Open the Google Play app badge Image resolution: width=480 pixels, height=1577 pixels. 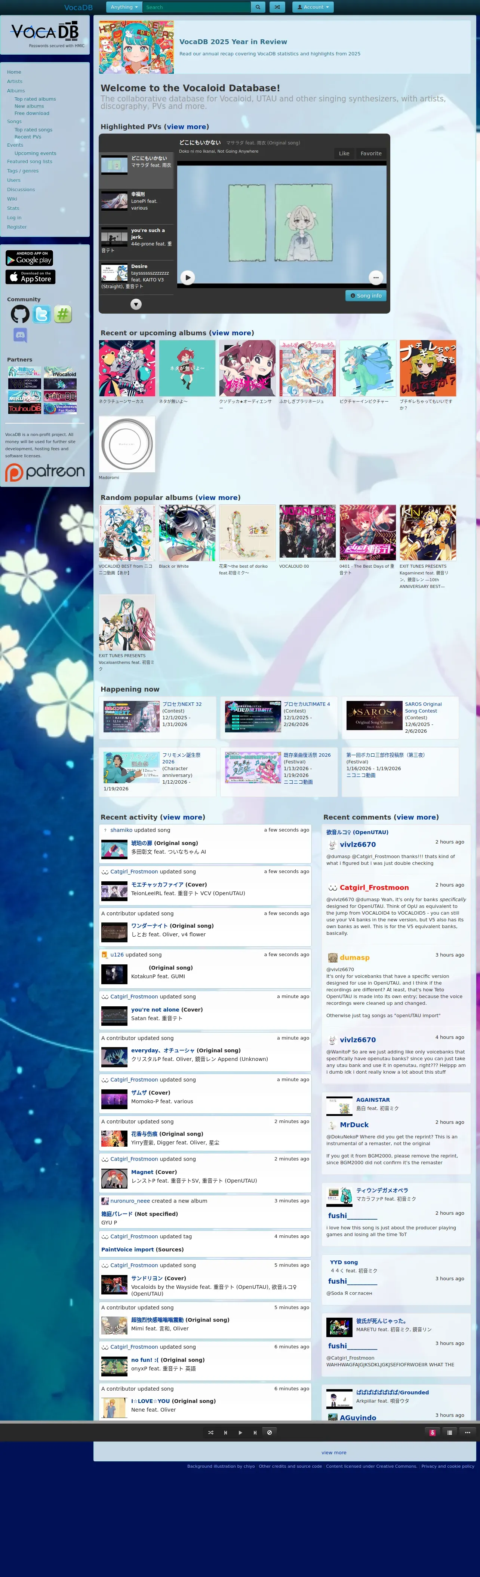coord(30,258)
